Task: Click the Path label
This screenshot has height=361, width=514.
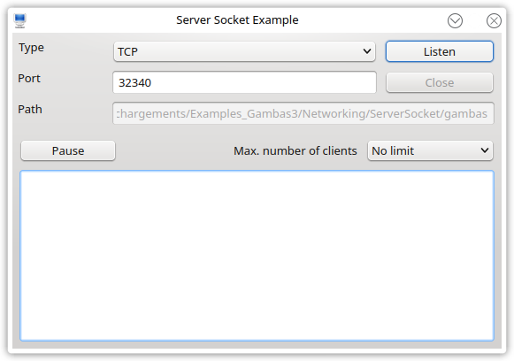Action: [30, 109]
